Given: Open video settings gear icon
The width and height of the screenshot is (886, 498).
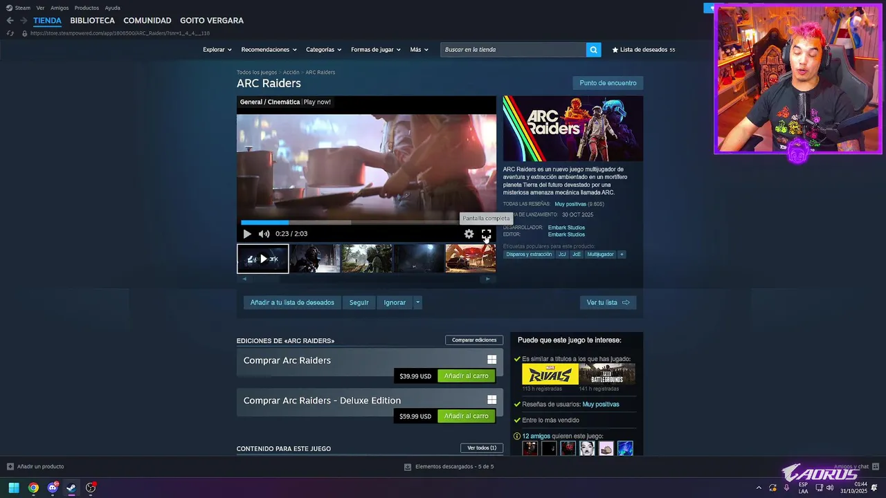Looking at the screenshot, I should point(469,234).
